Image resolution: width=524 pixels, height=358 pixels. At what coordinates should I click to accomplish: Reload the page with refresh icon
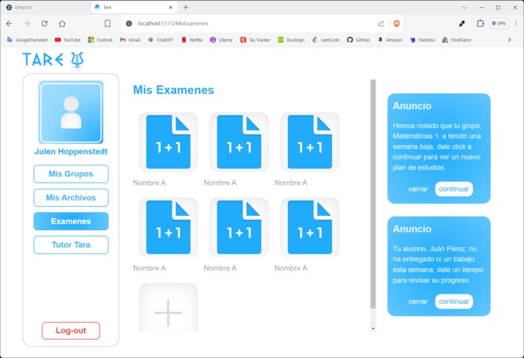pyautogui.click(x=44, y=23)
